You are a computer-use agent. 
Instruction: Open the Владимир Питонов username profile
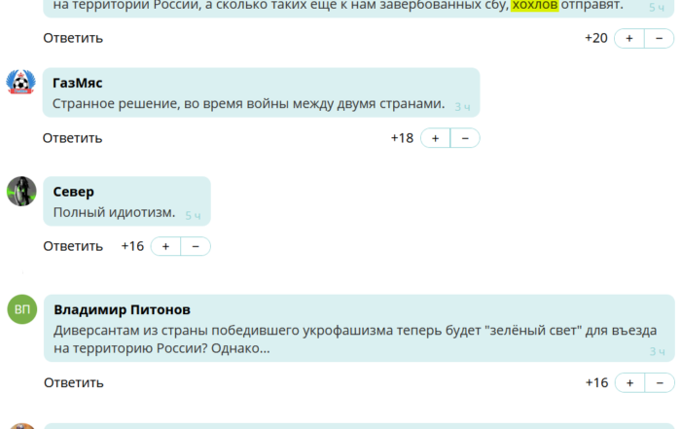click(x=122, y=309)
